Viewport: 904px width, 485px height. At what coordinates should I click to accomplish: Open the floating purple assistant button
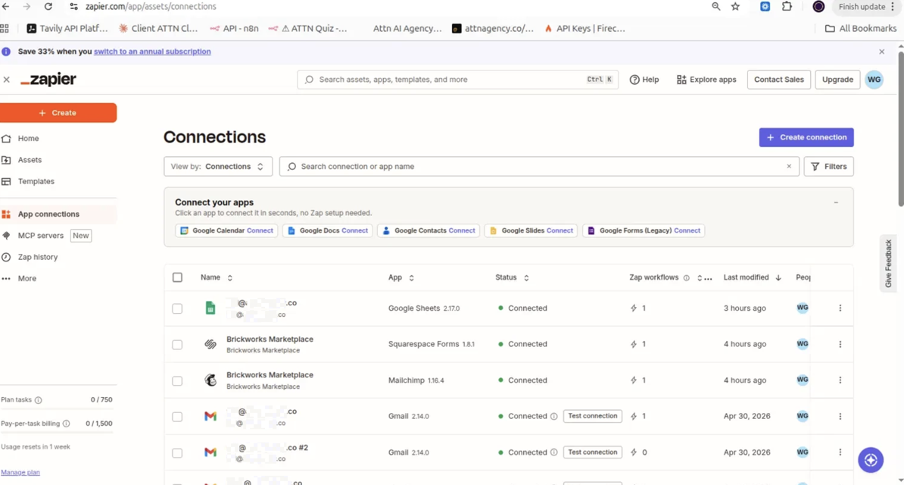[x=871, y=460]
